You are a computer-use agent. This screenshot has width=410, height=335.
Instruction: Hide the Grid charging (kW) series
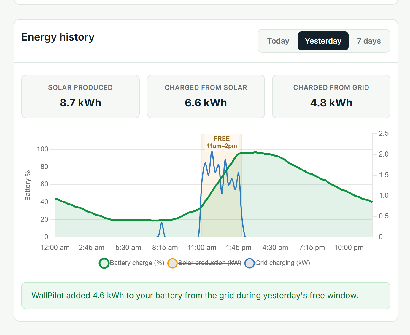pos(277,263)
